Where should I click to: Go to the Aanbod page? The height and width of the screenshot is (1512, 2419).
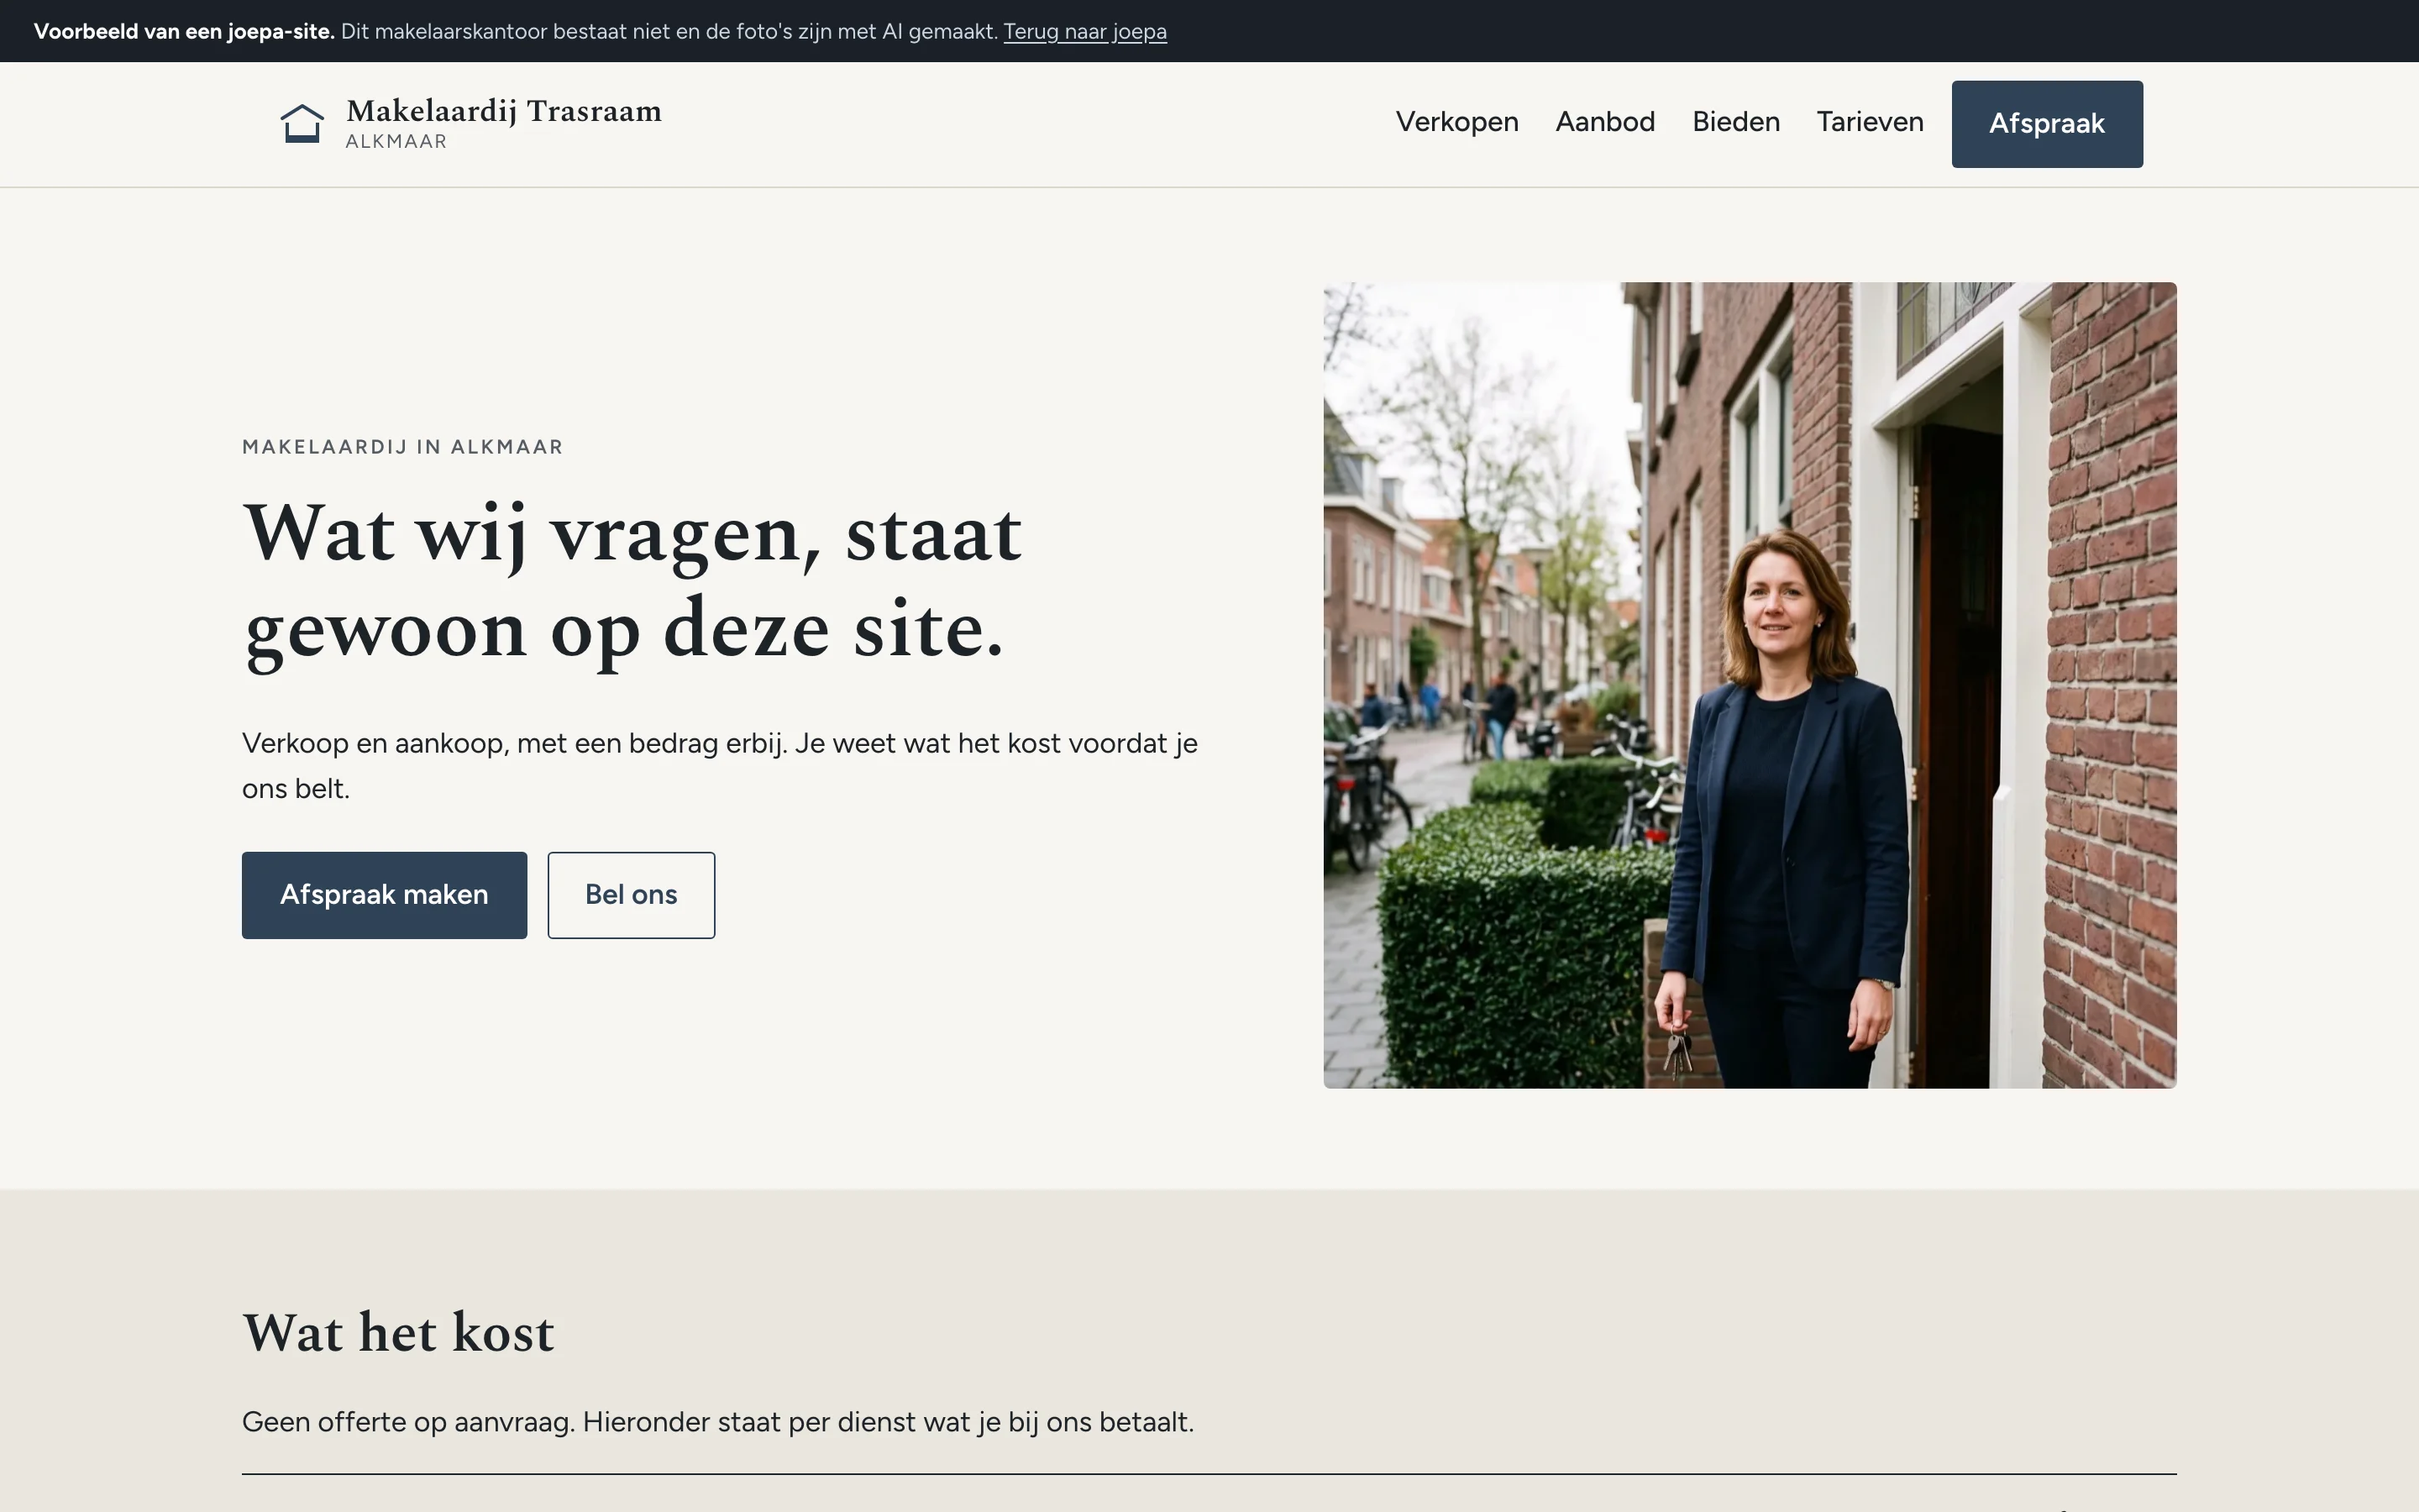pyautogui.click(x=1604, y=122)
